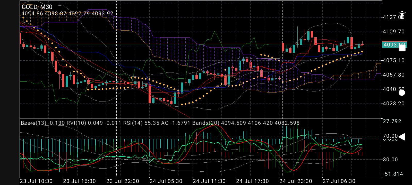
Task: Tap the current price label 4093.92
Action: tap(394, 45)
